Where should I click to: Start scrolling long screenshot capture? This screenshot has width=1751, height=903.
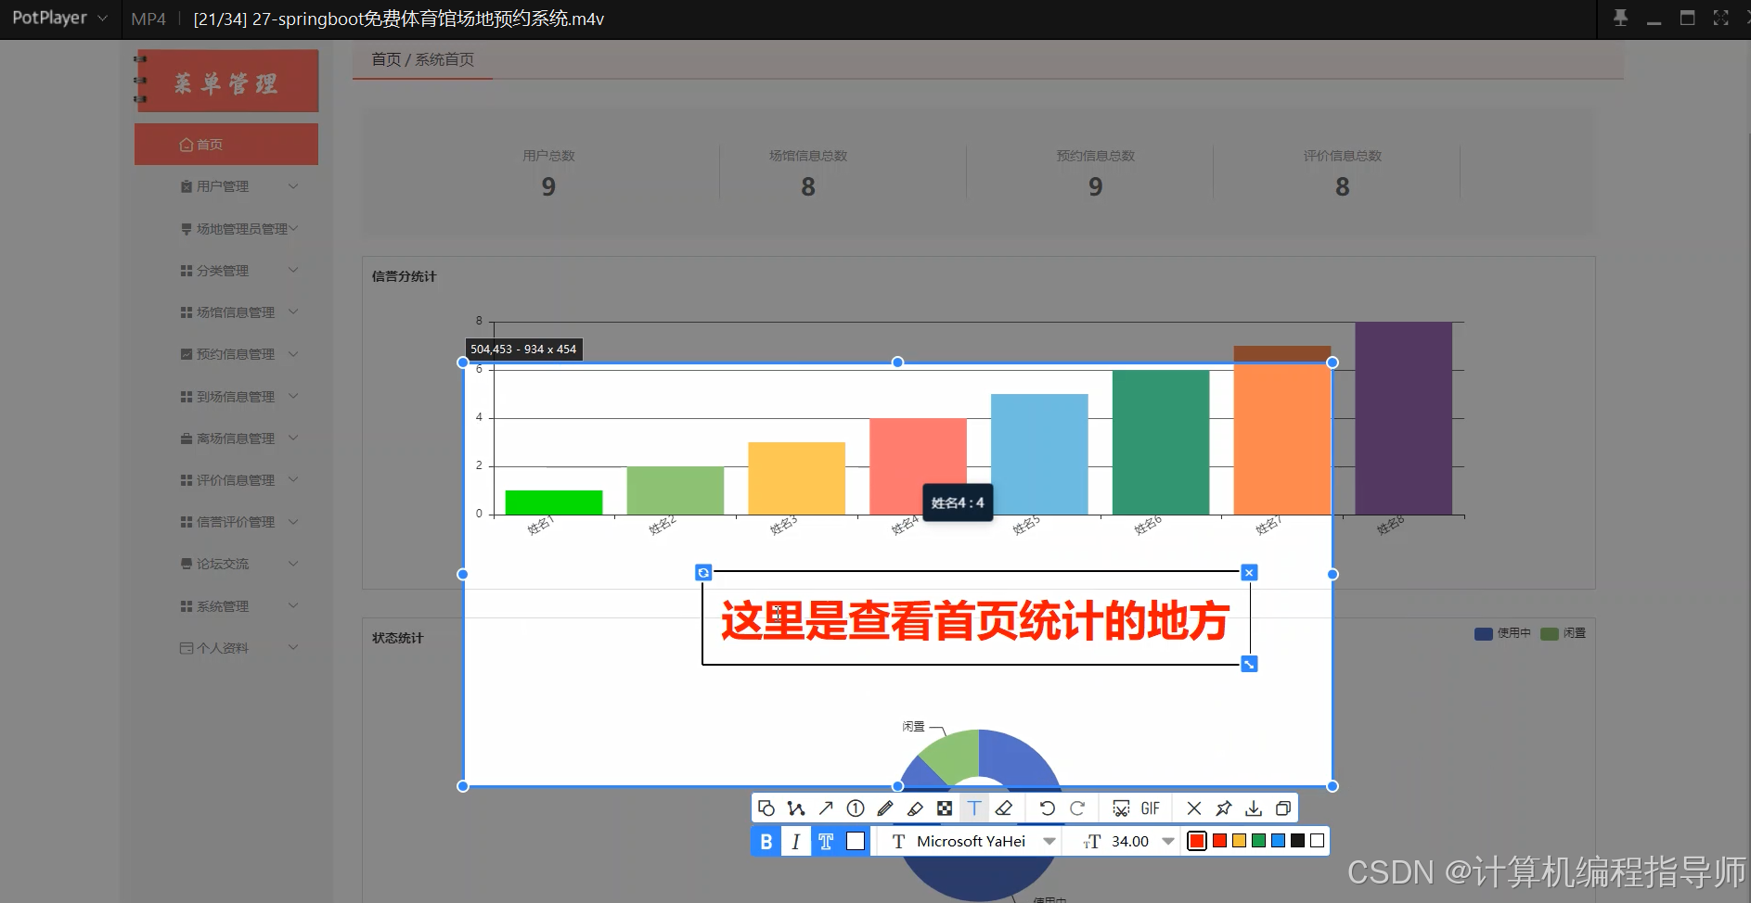click(1121, 808)
